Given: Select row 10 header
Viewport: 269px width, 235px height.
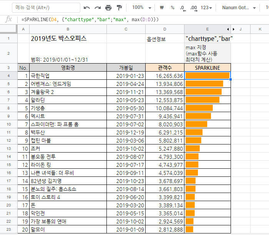Looking at the screenshot, I should coord(8,124).
